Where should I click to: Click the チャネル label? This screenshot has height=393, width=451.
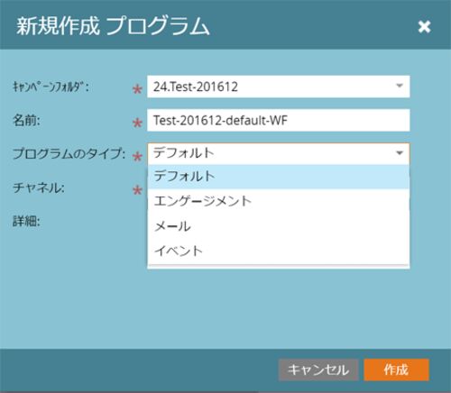coord(39,188)
